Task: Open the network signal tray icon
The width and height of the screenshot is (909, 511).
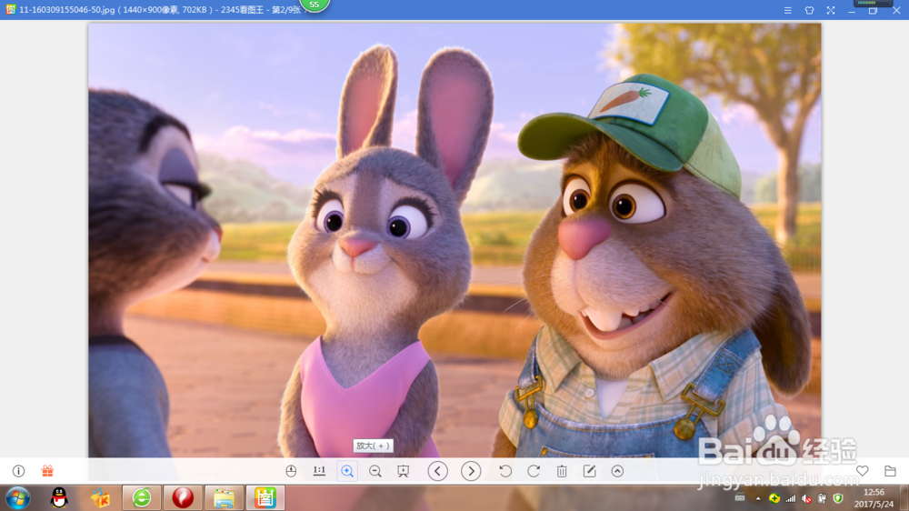Action: tap(791, 498)
